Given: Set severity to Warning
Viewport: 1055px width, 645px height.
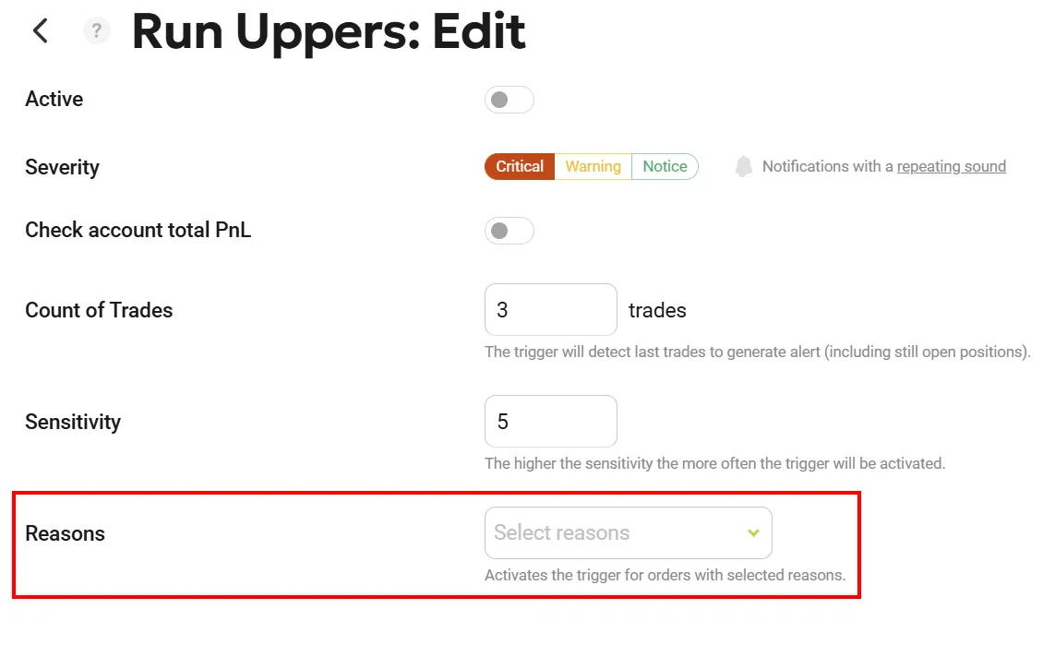Looking at the screenshot, I should tap(593, 167).
